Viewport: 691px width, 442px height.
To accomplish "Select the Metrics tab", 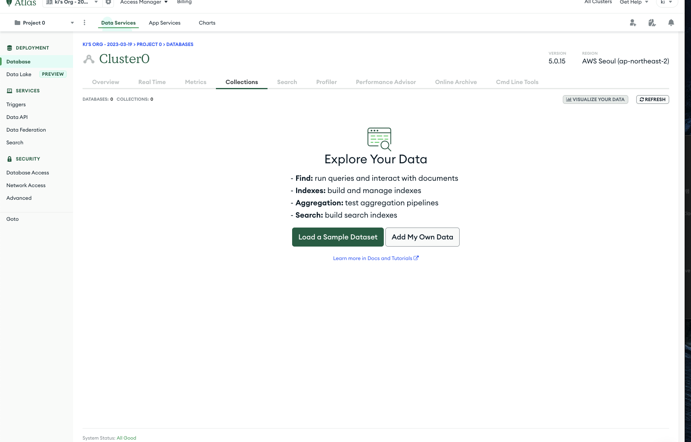I will point(196,82).
